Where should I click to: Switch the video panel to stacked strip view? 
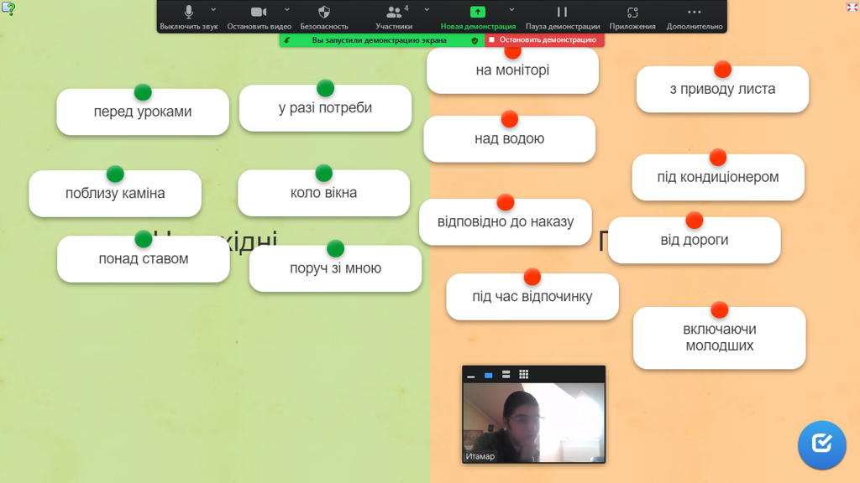point(506,375)
